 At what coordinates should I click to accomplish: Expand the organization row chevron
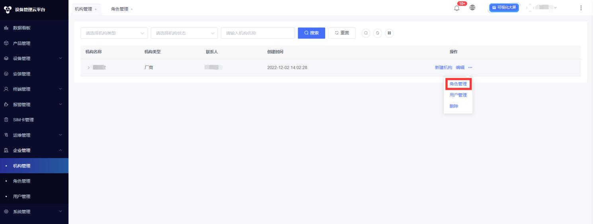(88, 68)
